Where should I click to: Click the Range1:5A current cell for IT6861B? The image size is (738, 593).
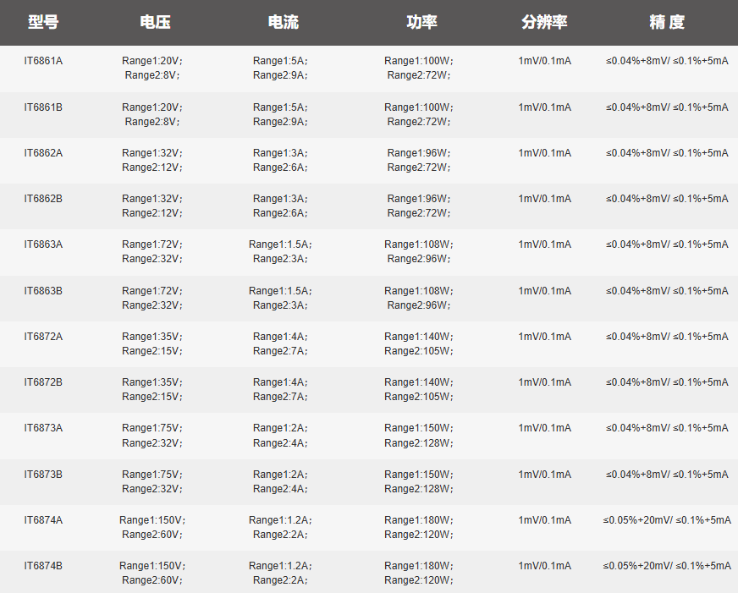(280, 107)
